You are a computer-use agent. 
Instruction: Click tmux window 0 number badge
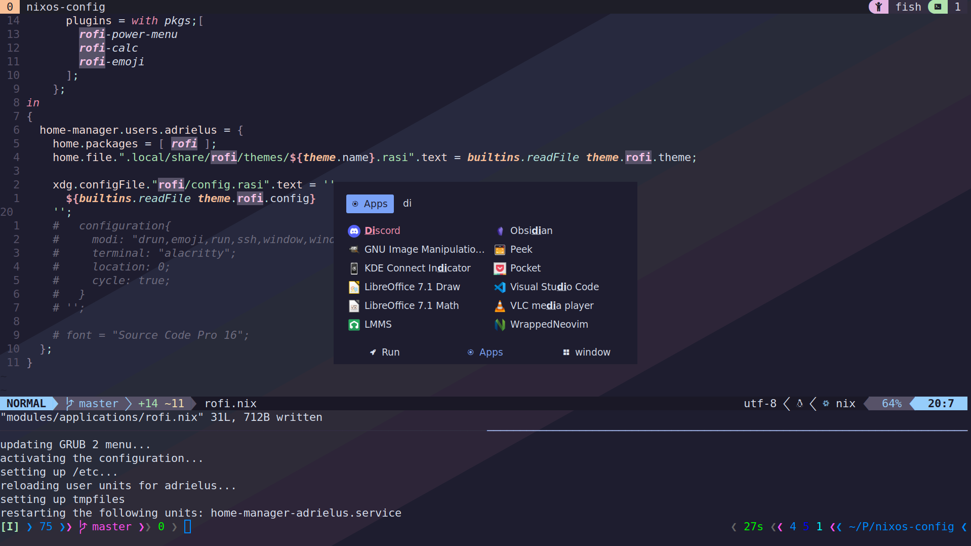pyautogui.click(x=10, y=7)
